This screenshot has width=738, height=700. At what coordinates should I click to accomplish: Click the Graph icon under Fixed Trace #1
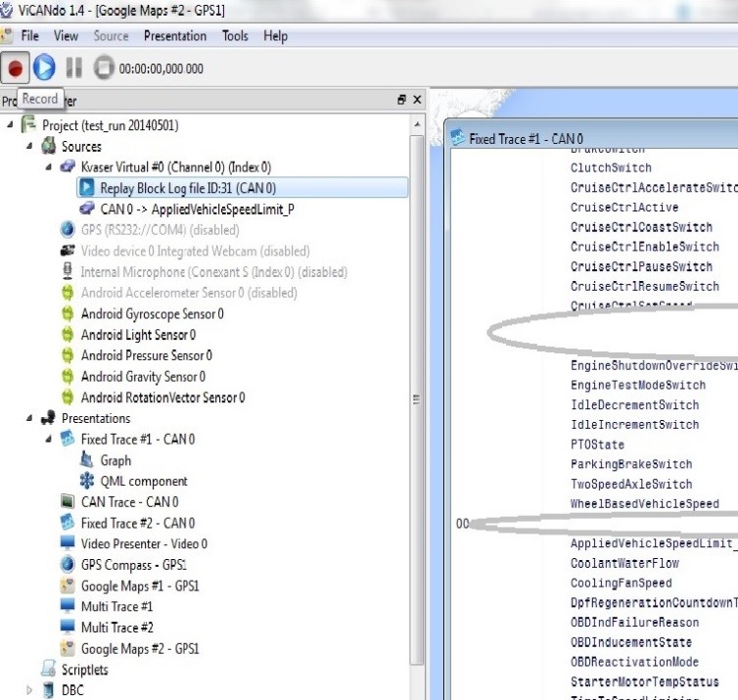tap(86, 459)
